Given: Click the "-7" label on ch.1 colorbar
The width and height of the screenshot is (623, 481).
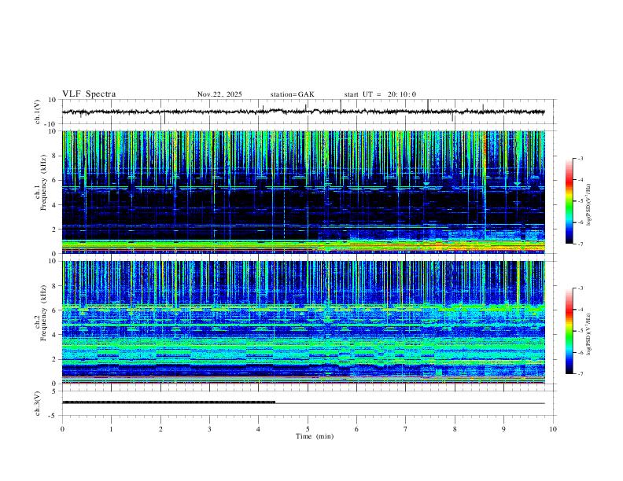Looking at the screenshot, I should pyautogui.click(x=580, y=244).
